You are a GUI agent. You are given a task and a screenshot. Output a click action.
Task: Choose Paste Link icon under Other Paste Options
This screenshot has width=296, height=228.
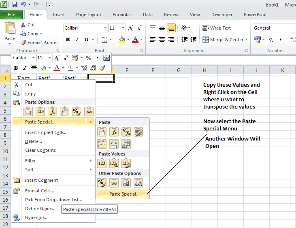114,183
